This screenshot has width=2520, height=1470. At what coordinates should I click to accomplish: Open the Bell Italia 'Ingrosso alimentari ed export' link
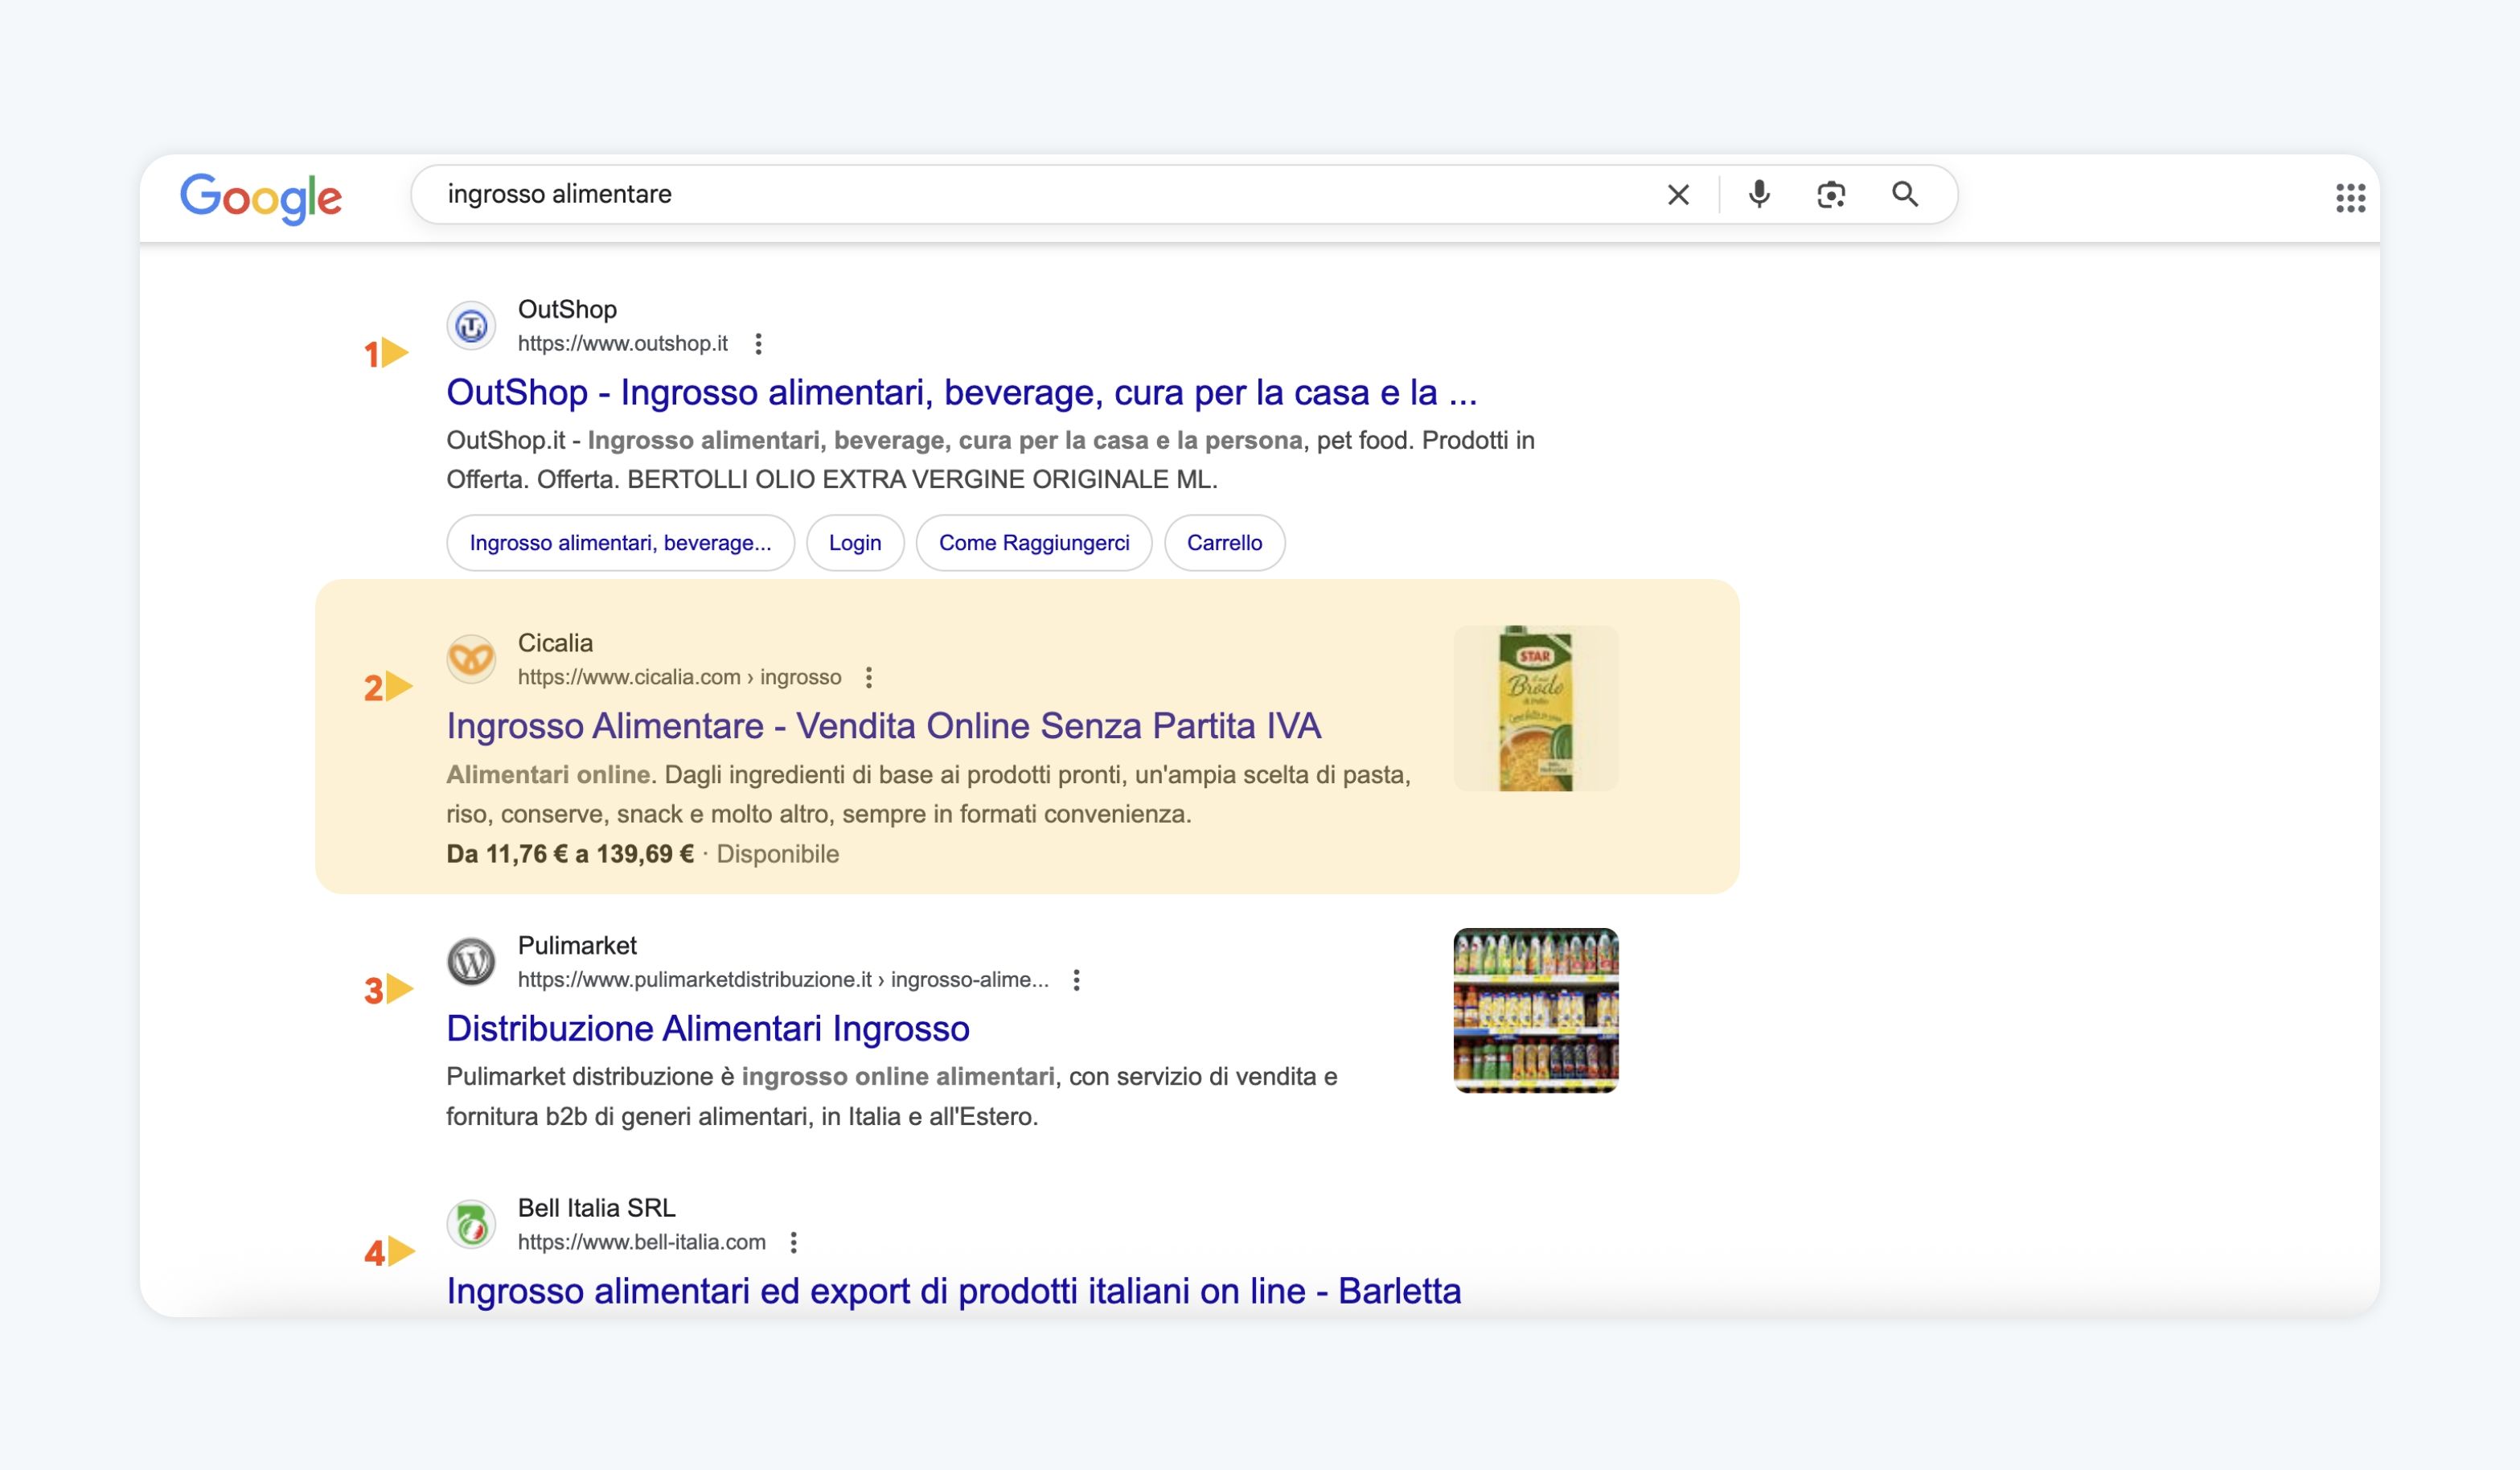pos(953,1291)
